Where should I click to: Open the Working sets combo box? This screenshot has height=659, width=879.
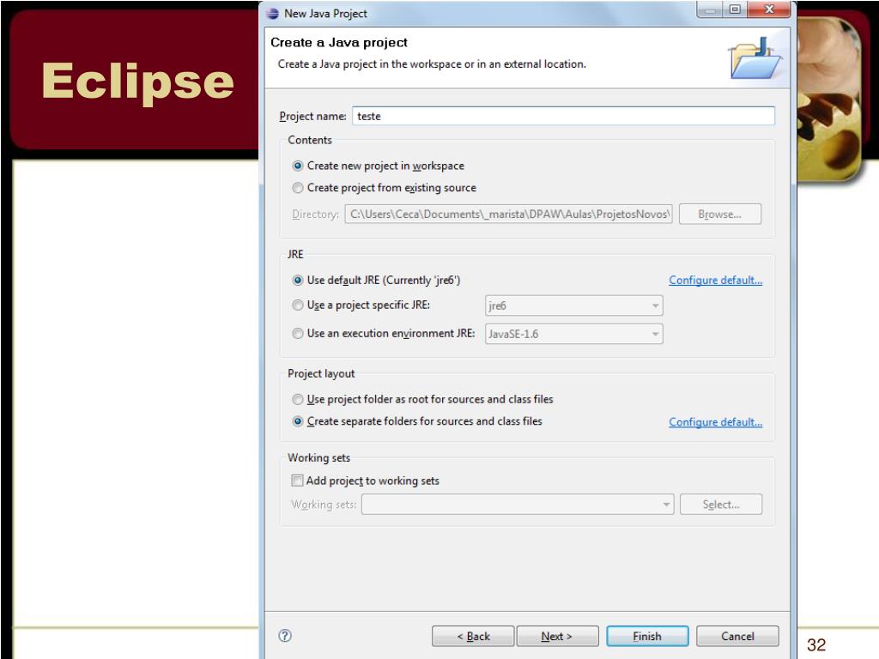click(518, 505)
